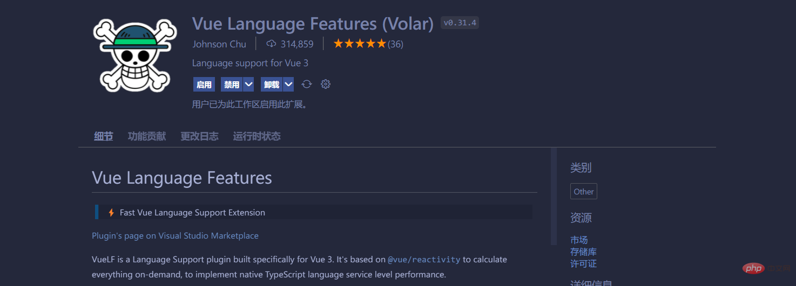Click the v0.31.4 version badge
The height and width of the screenshot is (286, 796).
[460, 23]
